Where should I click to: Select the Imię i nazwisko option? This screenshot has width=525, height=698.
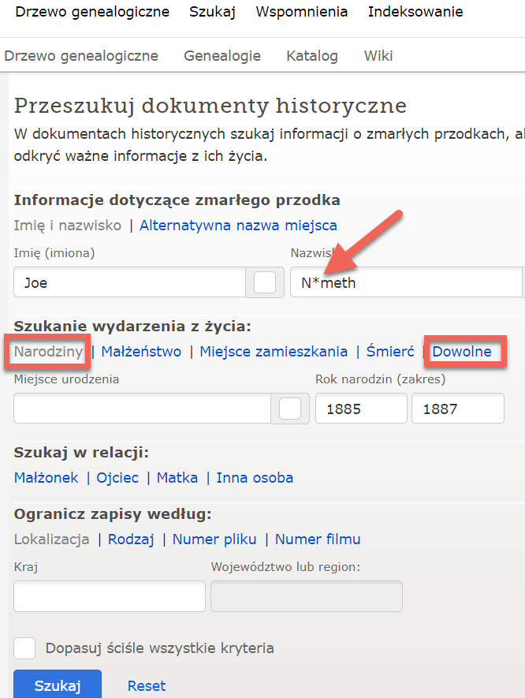click(68, 226)
